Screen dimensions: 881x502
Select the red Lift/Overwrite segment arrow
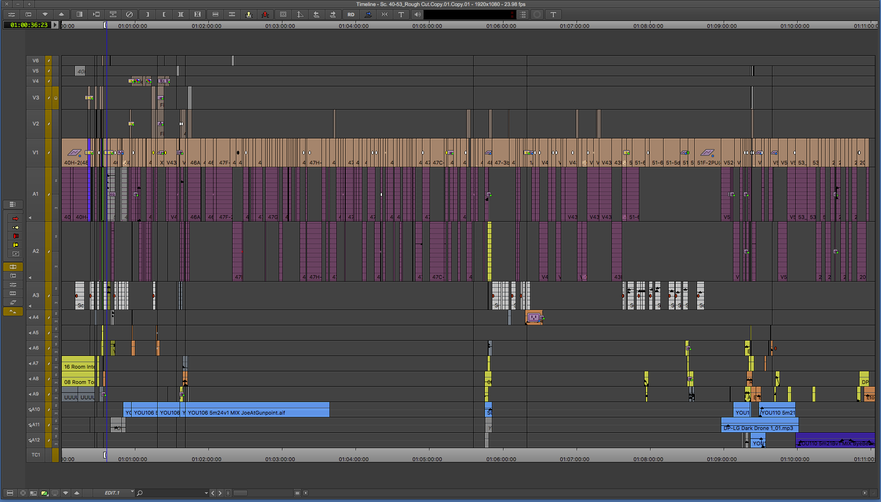pyautogui.click(x=15, y=218)
